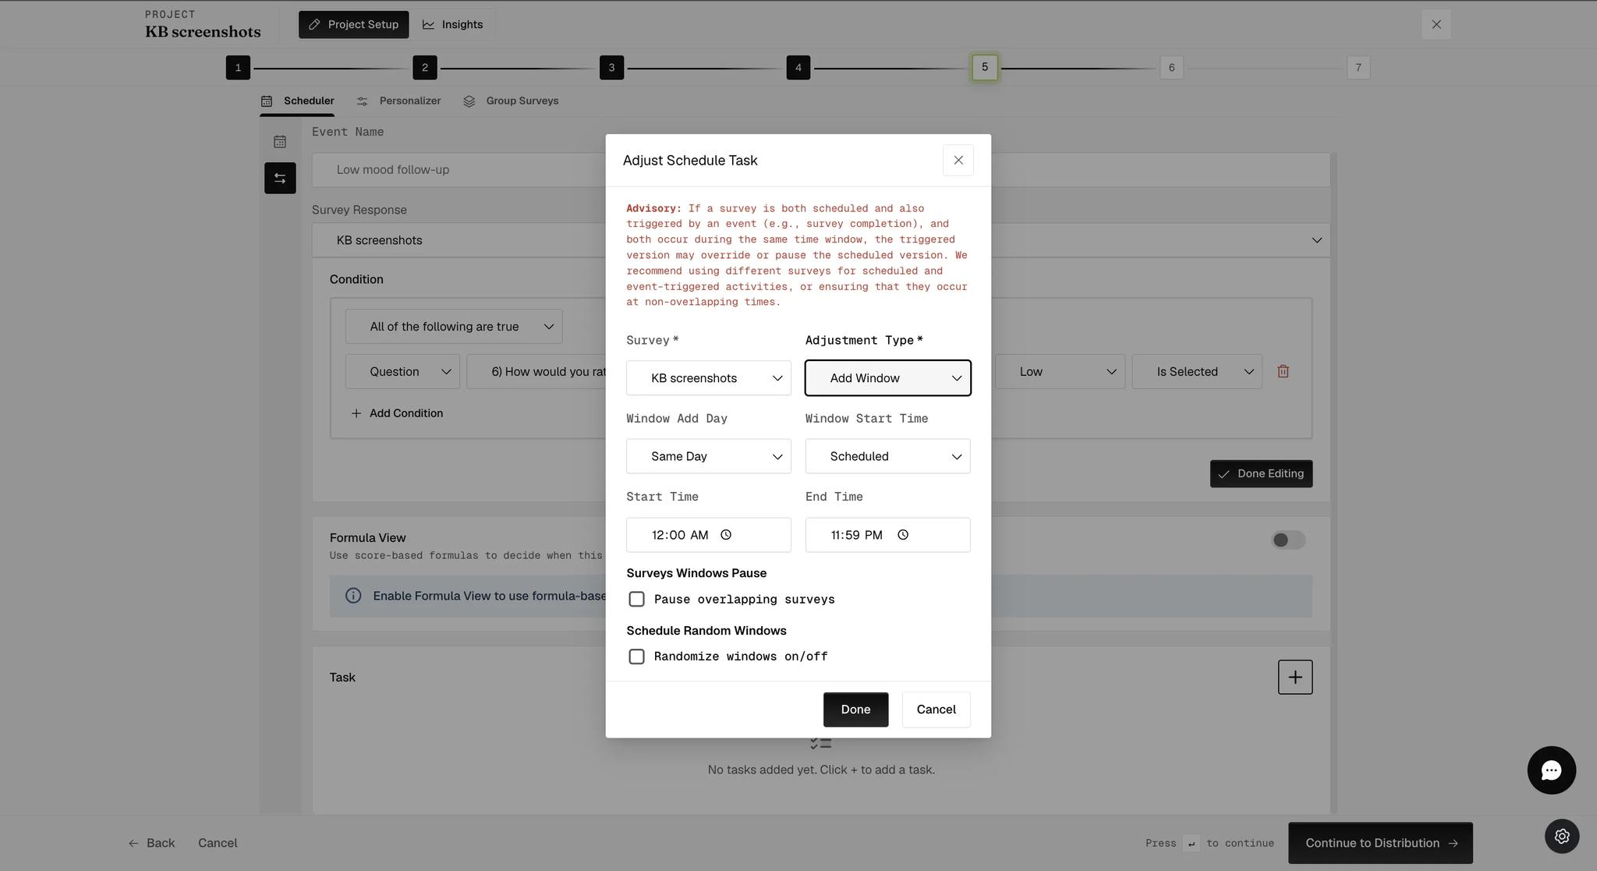This screenshot has height=871, width=1597.
Task: Open the chat support bubble
Action: pyautogui.click(x=1551, y=770)
